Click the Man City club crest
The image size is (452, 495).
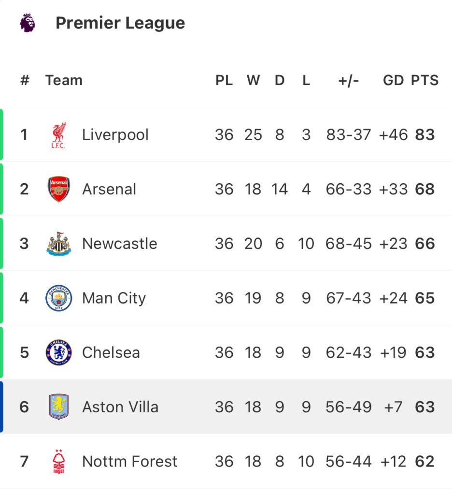[x=58, y=298]
